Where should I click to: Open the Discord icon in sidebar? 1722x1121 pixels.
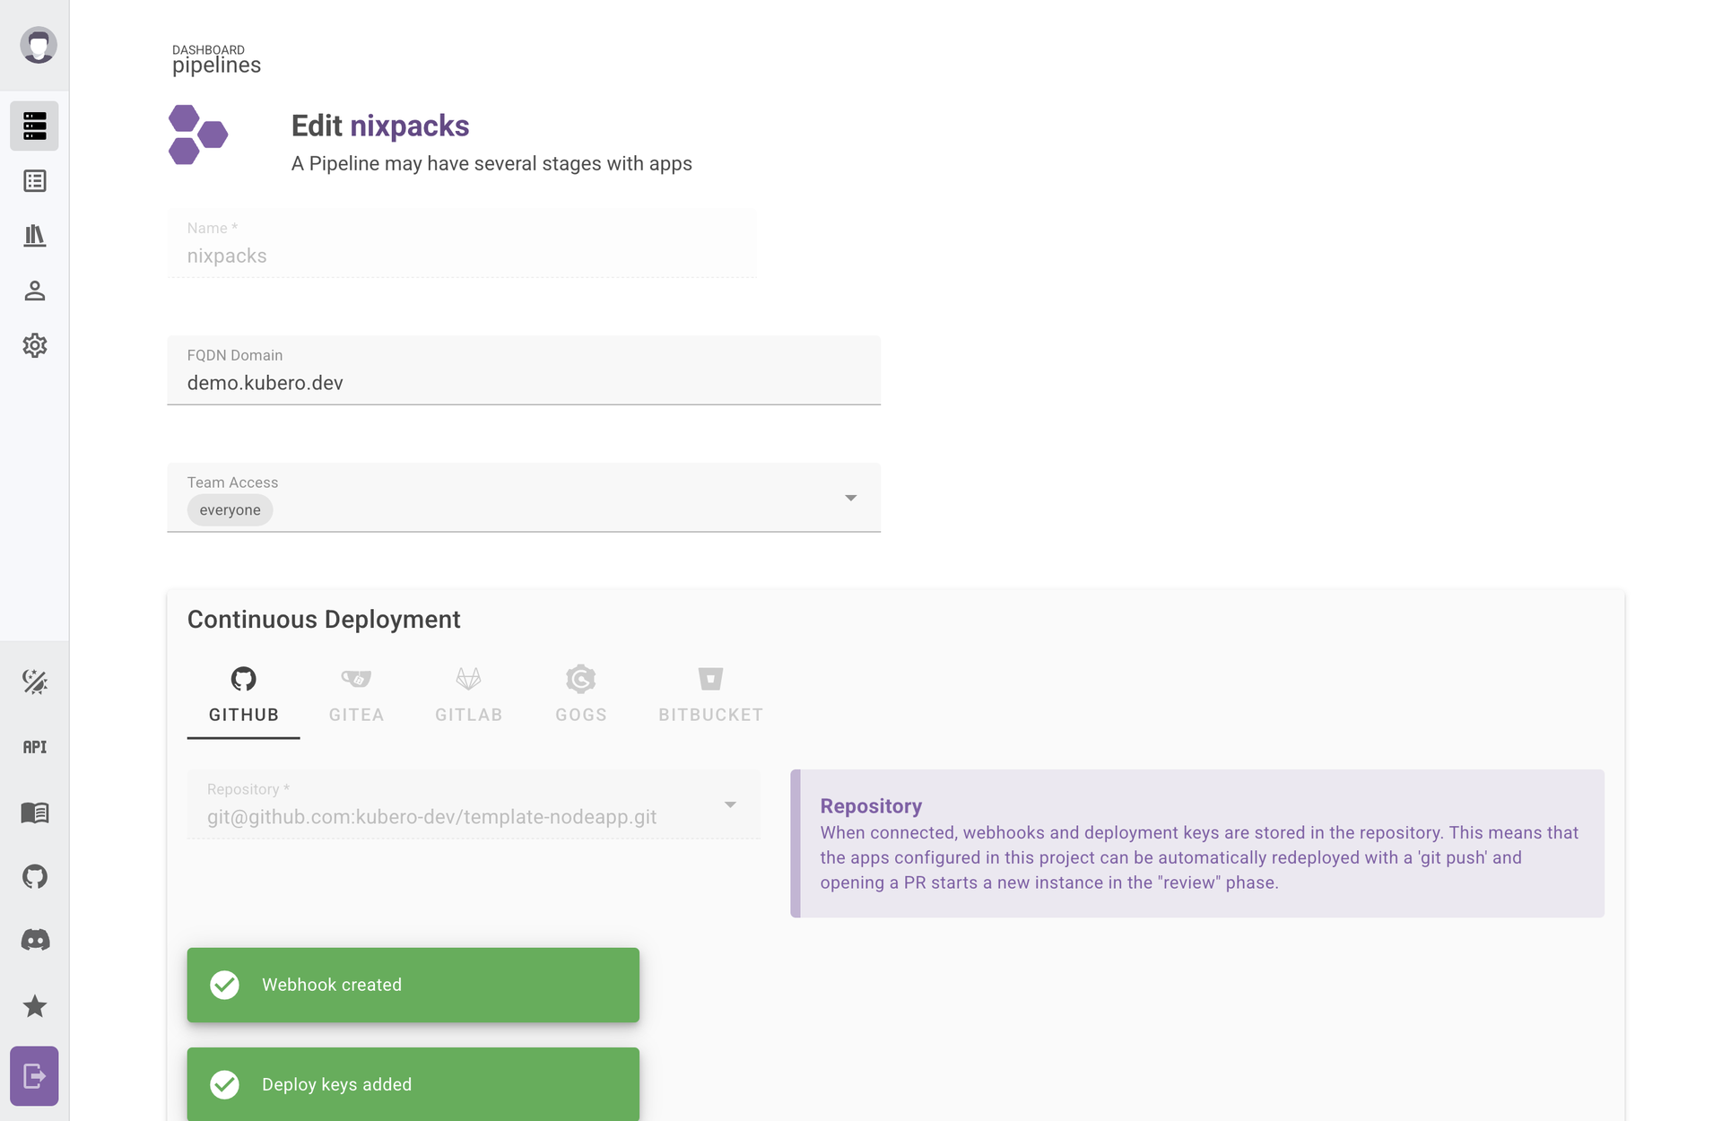pos(35,940)
